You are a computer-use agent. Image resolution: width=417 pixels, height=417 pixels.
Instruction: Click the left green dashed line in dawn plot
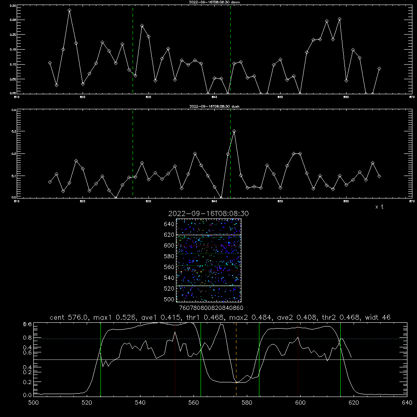coord(133,49)
